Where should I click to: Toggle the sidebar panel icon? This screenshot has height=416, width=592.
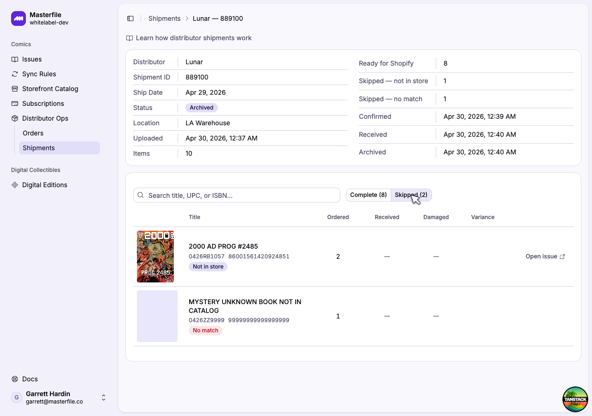tap(130, 18)
